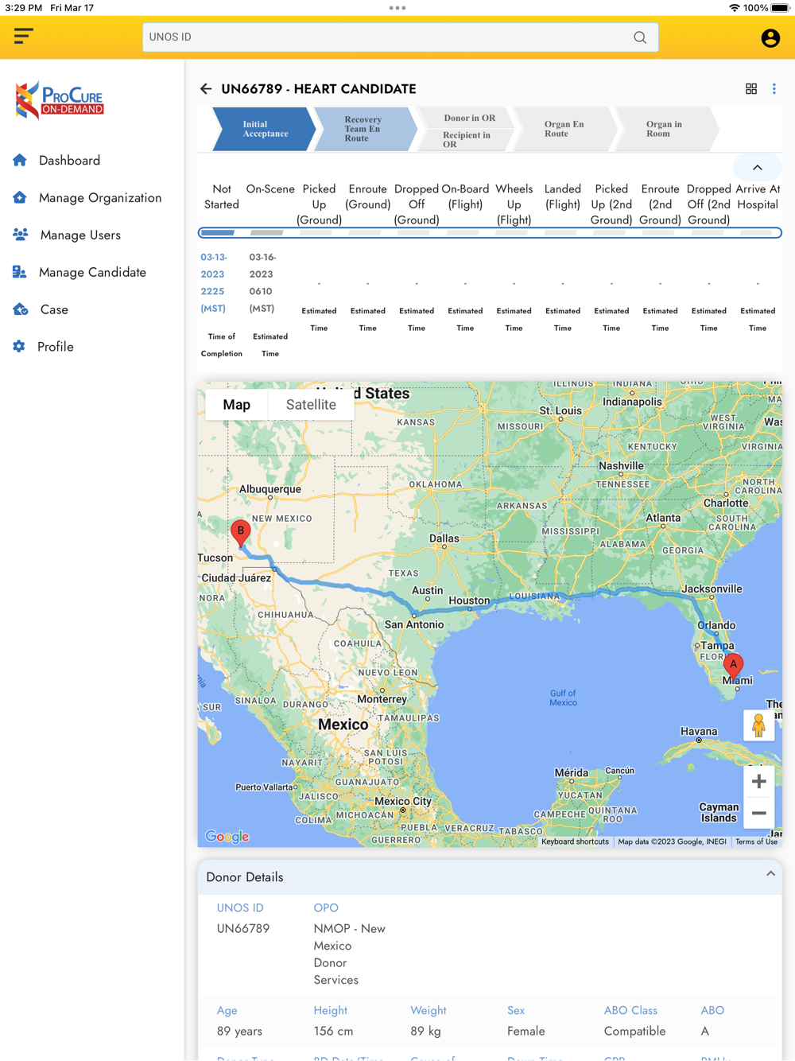Click the UNOS ID value UN66789
This screenshot has width=795, height=1061.
[243, 928]
